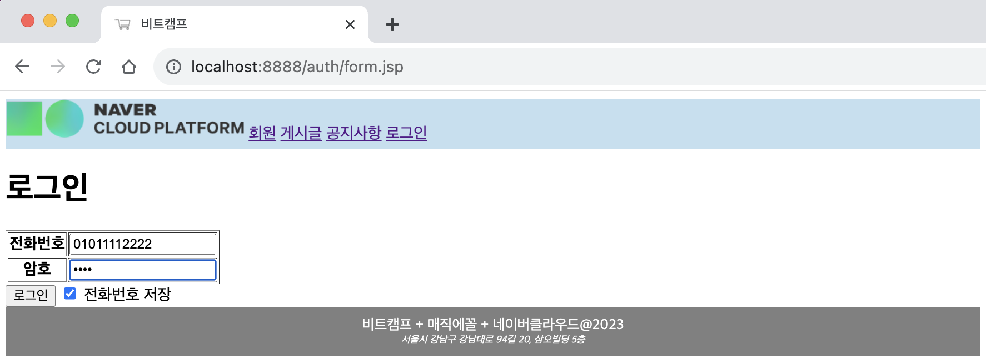Go to the 공지사항 page link
986x364 pixels.
tap(354, 133)
